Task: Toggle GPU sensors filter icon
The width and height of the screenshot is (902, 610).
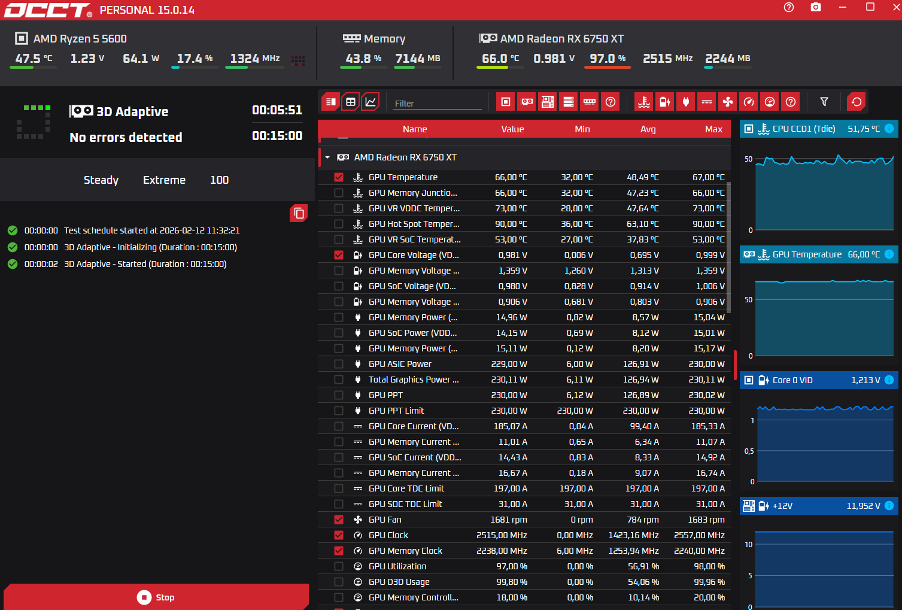Action: click(527, 102)
